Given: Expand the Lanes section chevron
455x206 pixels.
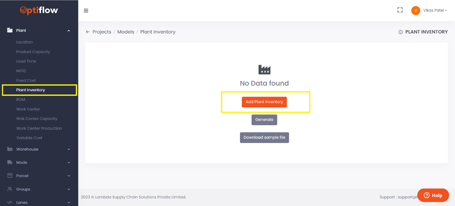Looking at the screenshot, I should pyautogui.click(x=69, y=202).
